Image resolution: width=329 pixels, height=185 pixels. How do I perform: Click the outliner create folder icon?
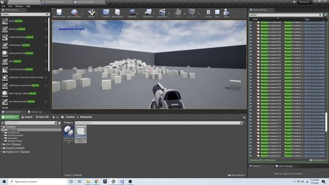pos(325,15)
